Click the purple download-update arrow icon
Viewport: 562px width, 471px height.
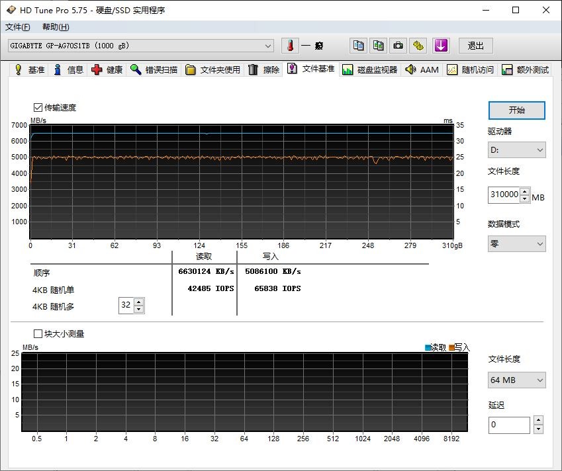click(441, 46)
